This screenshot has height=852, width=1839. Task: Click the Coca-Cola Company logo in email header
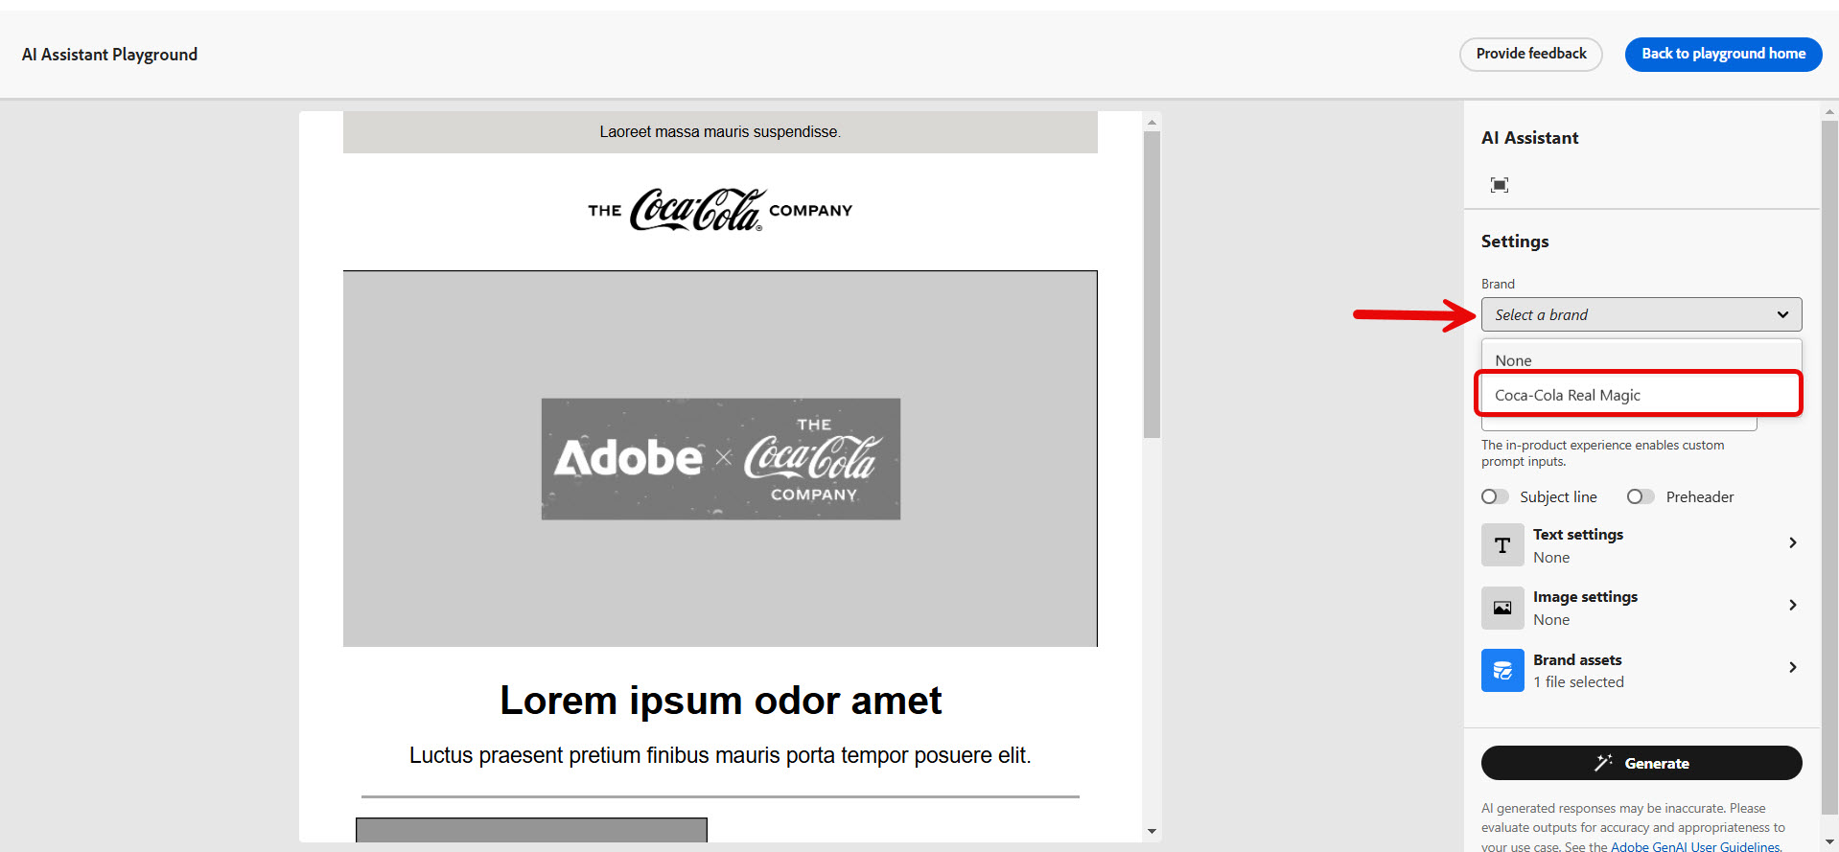(720, 210)
